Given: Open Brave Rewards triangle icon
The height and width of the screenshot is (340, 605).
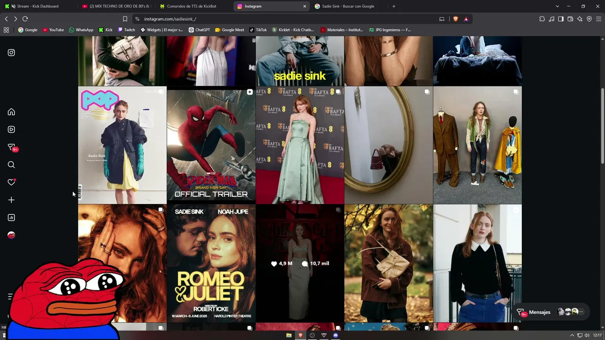Looking at the screenshot, I should [x=466, y=19].
